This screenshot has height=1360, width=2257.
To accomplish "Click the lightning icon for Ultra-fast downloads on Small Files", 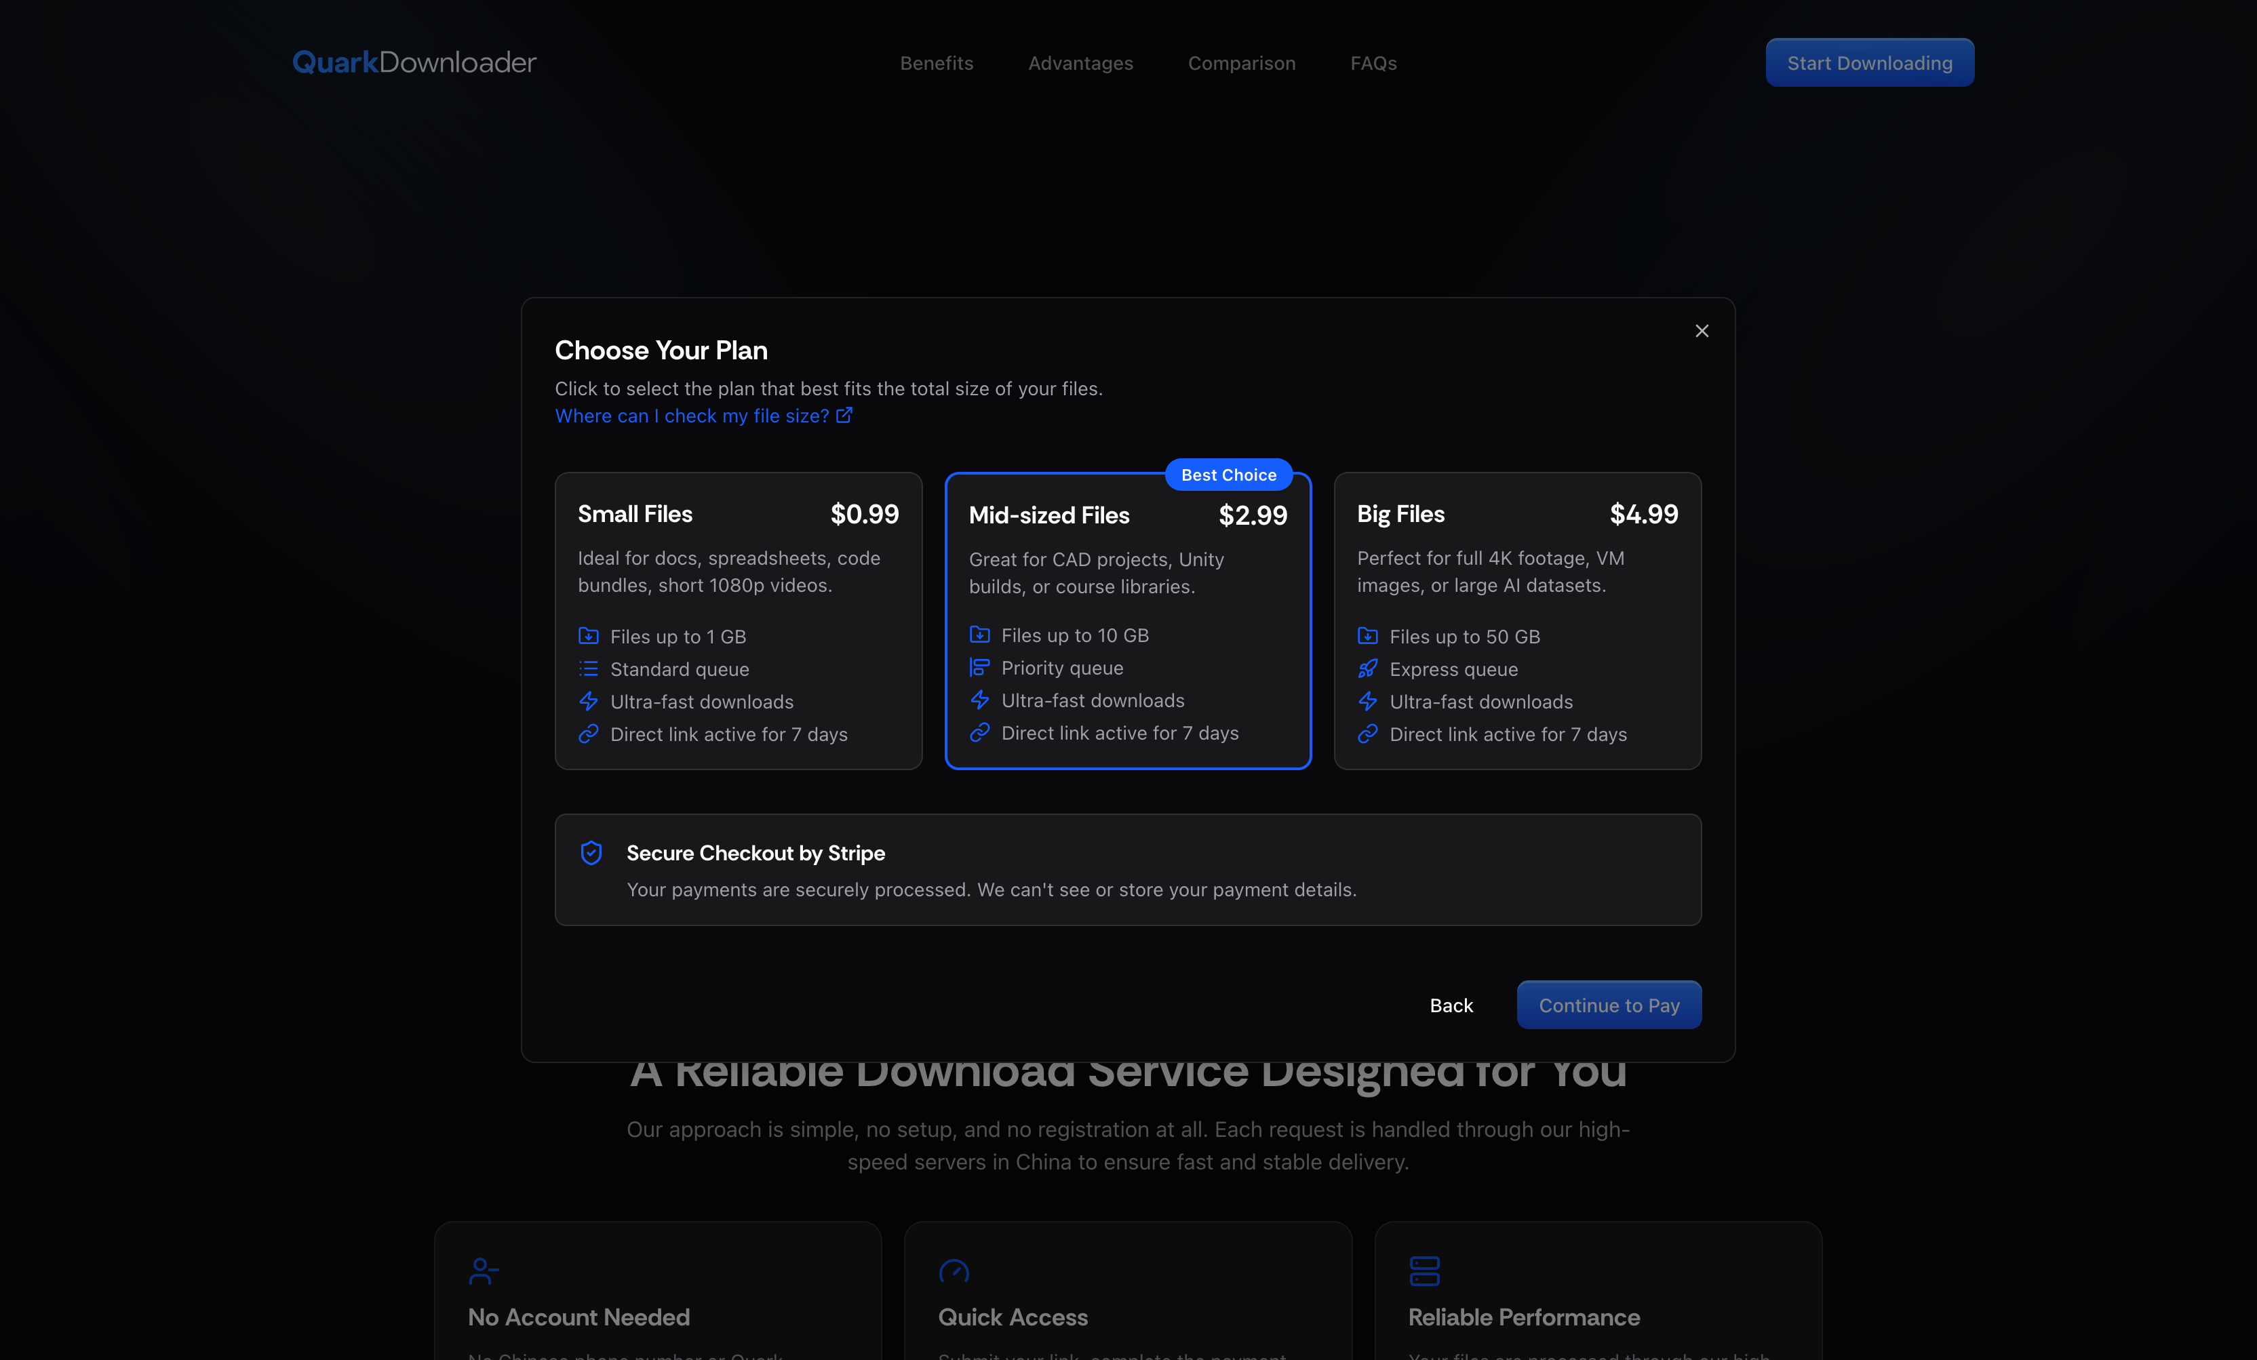I will (590, 700).
